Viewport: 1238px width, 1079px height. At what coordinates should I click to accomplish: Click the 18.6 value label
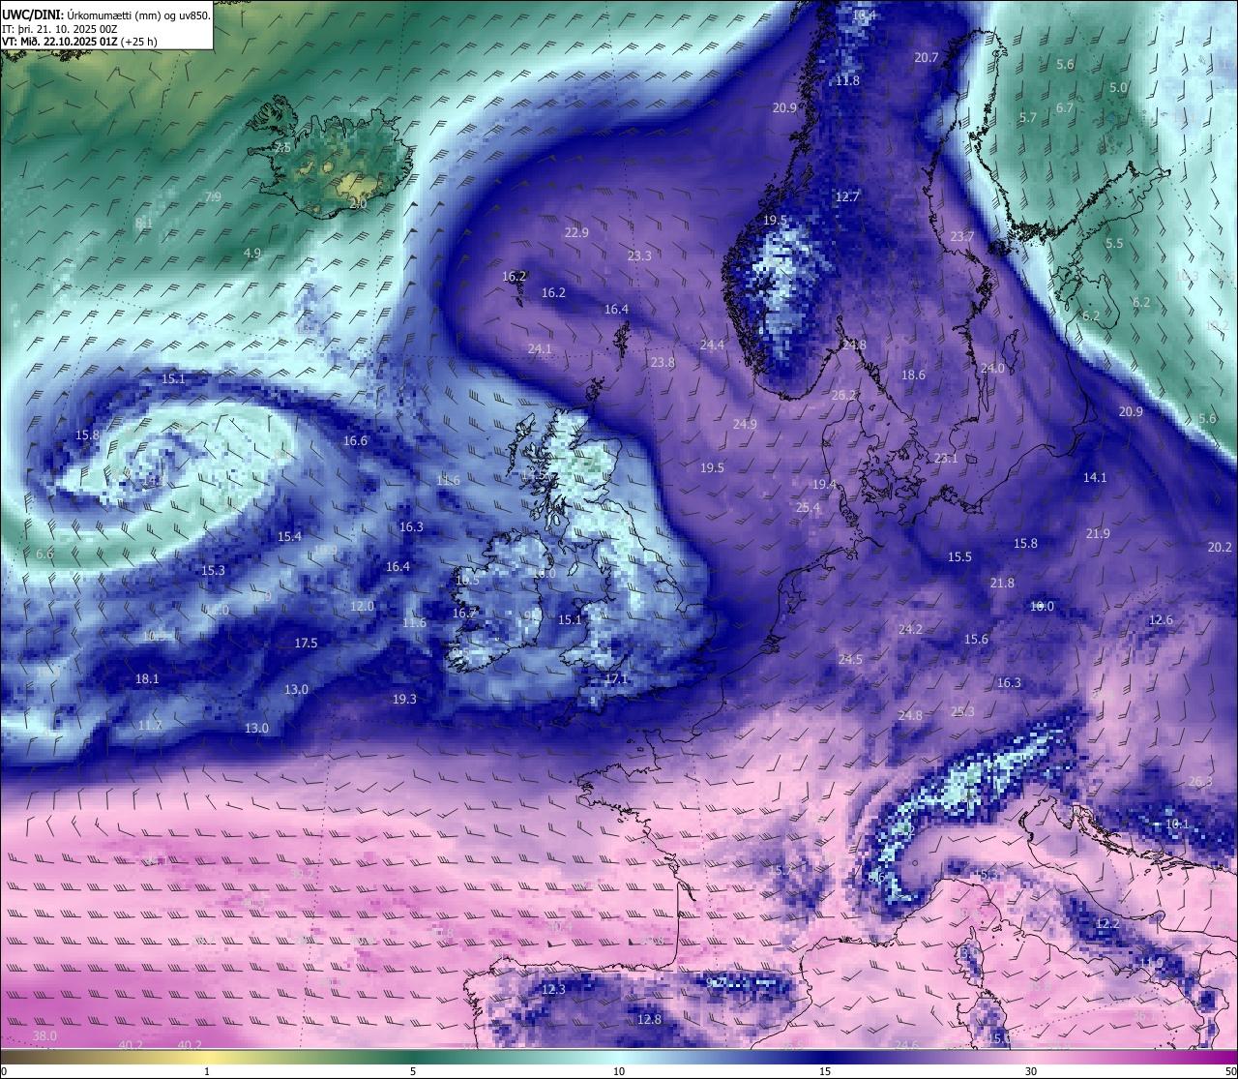click(913, 375)
